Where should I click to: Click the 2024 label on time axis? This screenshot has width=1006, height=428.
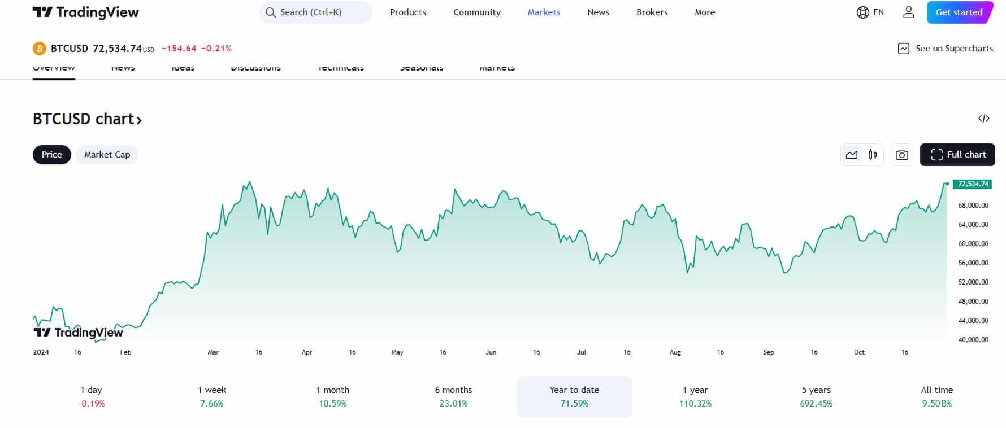pyautogui.click(x=41, y=352)
